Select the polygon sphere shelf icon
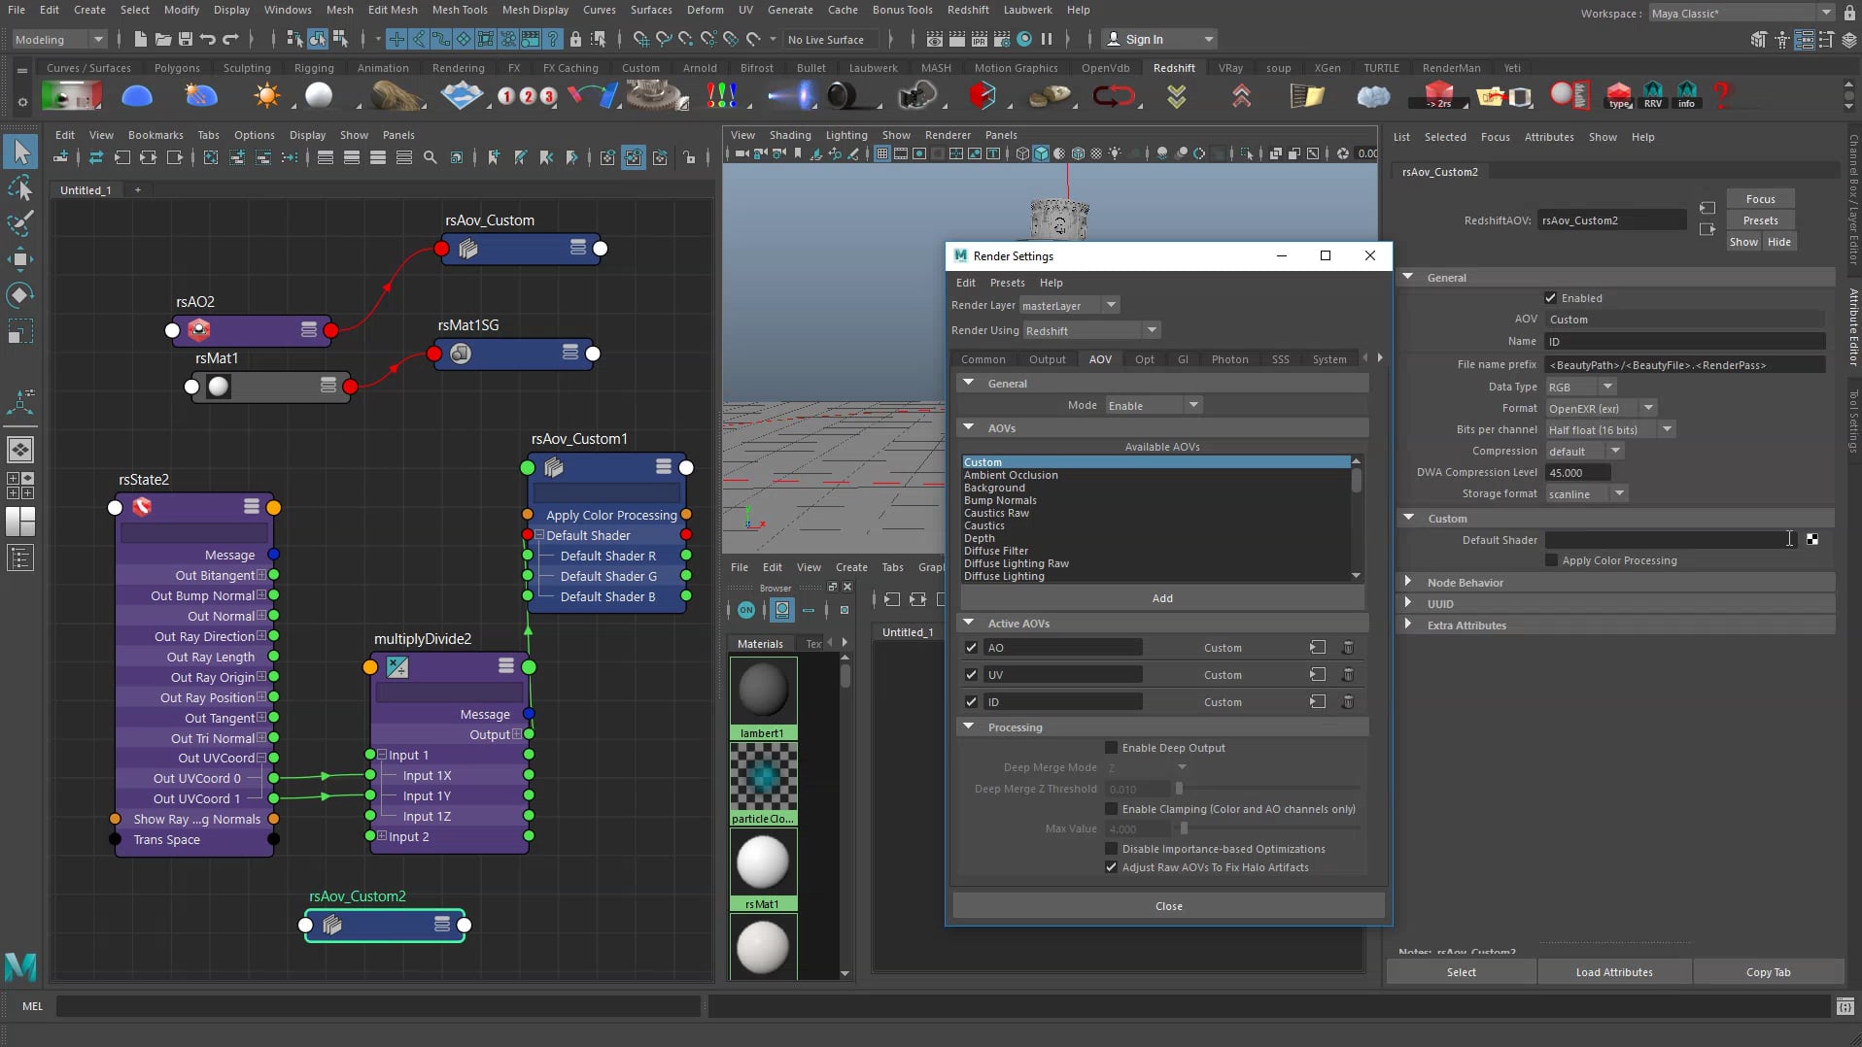Image resolution: width=1862 pixels, height=1047 pixels. click(321, 95)
